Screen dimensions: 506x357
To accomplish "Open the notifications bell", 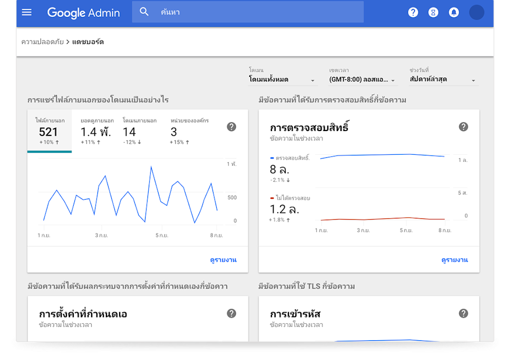I will [454, 12].
